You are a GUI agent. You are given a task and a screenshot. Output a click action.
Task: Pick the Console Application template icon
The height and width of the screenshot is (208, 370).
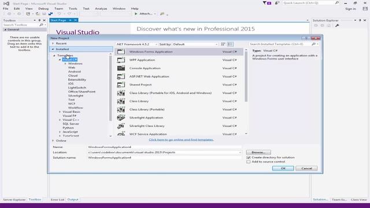click(121, 68)
